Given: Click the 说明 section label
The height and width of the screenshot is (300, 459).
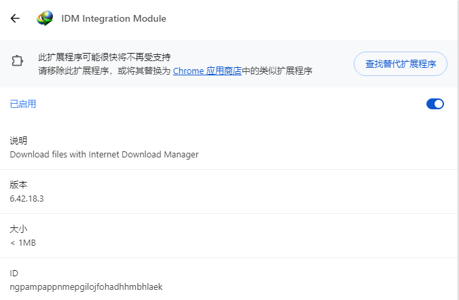Looking at the screenshot, I should coord(18,140).
